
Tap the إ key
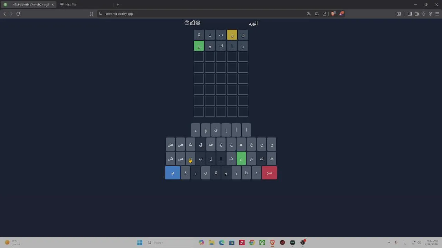[226, 130]
